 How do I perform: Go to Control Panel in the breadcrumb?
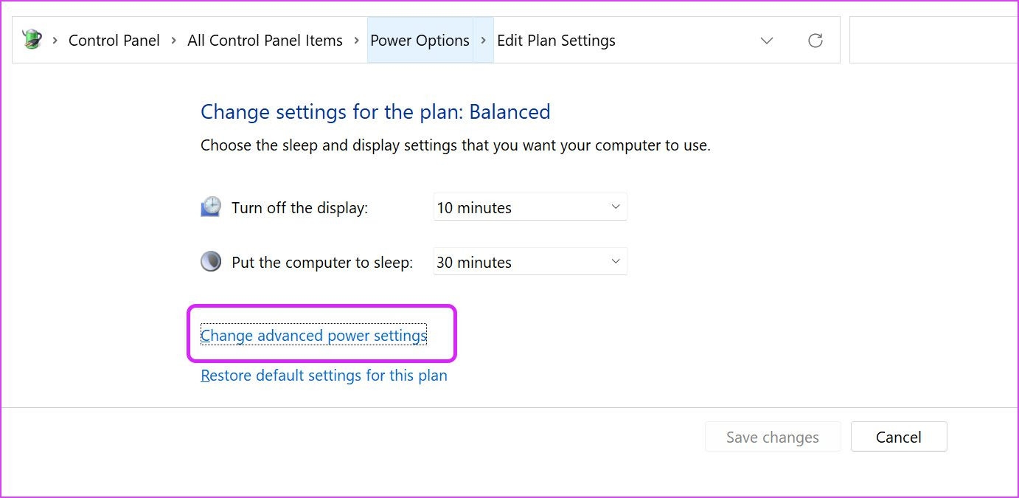click(x=114, y=41)
